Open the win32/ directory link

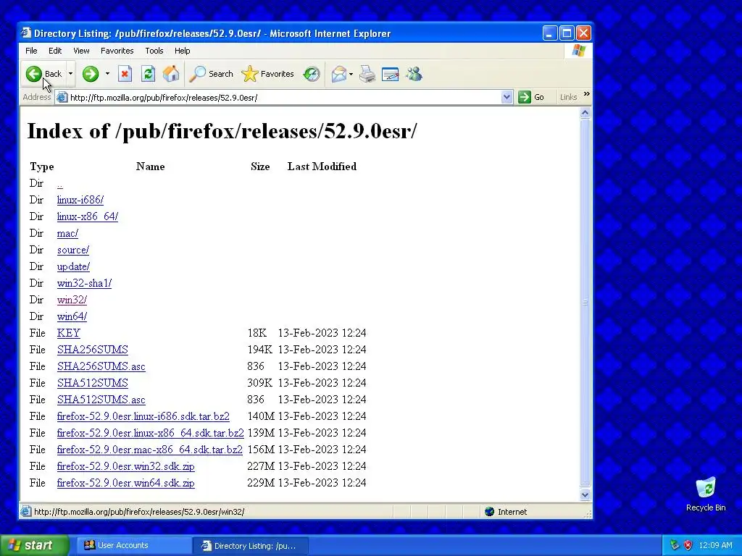click(72, 300)
